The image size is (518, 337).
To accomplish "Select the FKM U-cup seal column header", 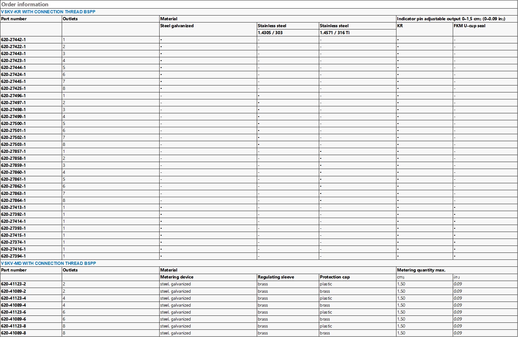I will tap(469, 26).
